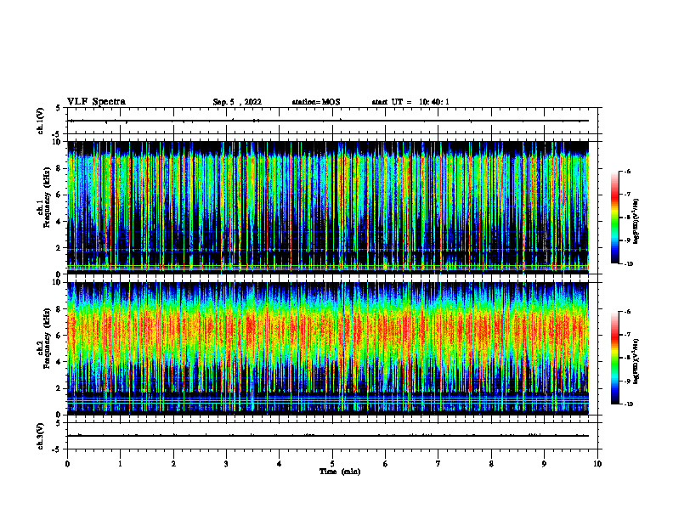Click the ch.2 frequency axis "4" tick

[59, 362]
